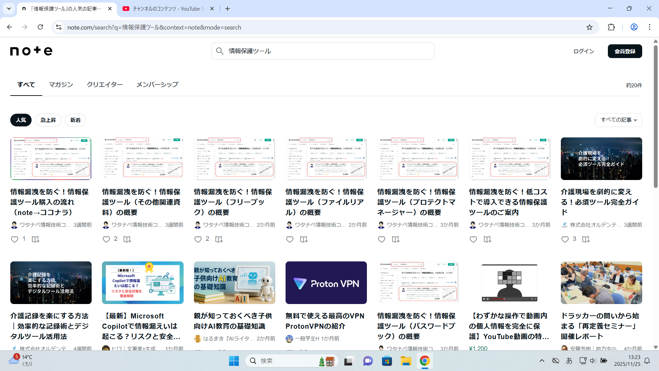This screenshot has height=371, width=659.
Task: Click the 会員登録 button
Action: coord(625,51)
